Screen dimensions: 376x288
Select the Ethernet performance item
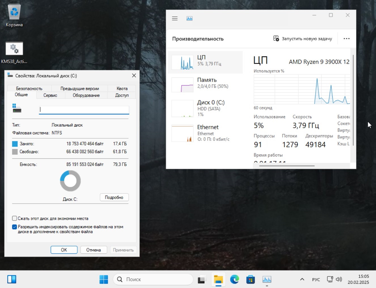(x=205, y=133)
